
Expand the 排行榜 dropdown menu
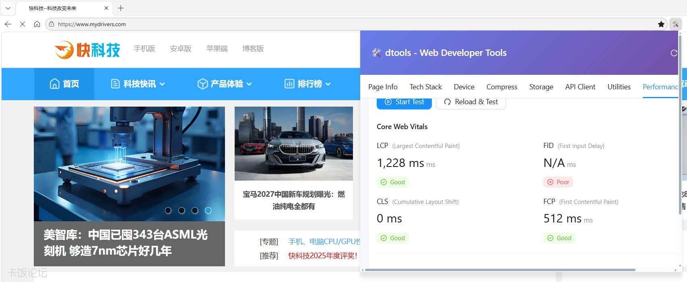(x=307, y=84)
